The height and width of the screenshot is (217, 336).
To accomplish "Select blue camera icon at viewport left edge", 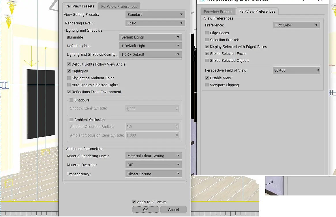I will [x=4, y=85].
